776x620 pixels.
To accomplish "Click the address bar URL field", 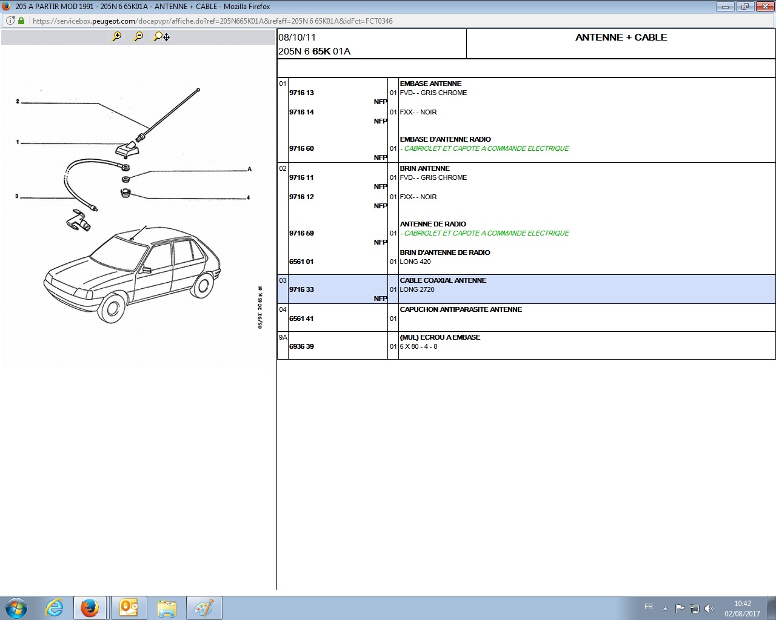I will pos(212,21).
